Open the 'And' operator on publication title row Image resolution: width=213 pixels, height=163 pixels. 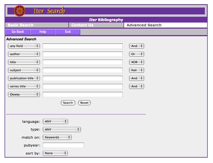(x=137, y=78)
